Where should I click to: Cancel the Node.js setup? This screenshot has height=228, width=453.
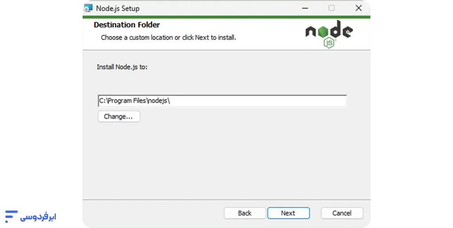342,213
